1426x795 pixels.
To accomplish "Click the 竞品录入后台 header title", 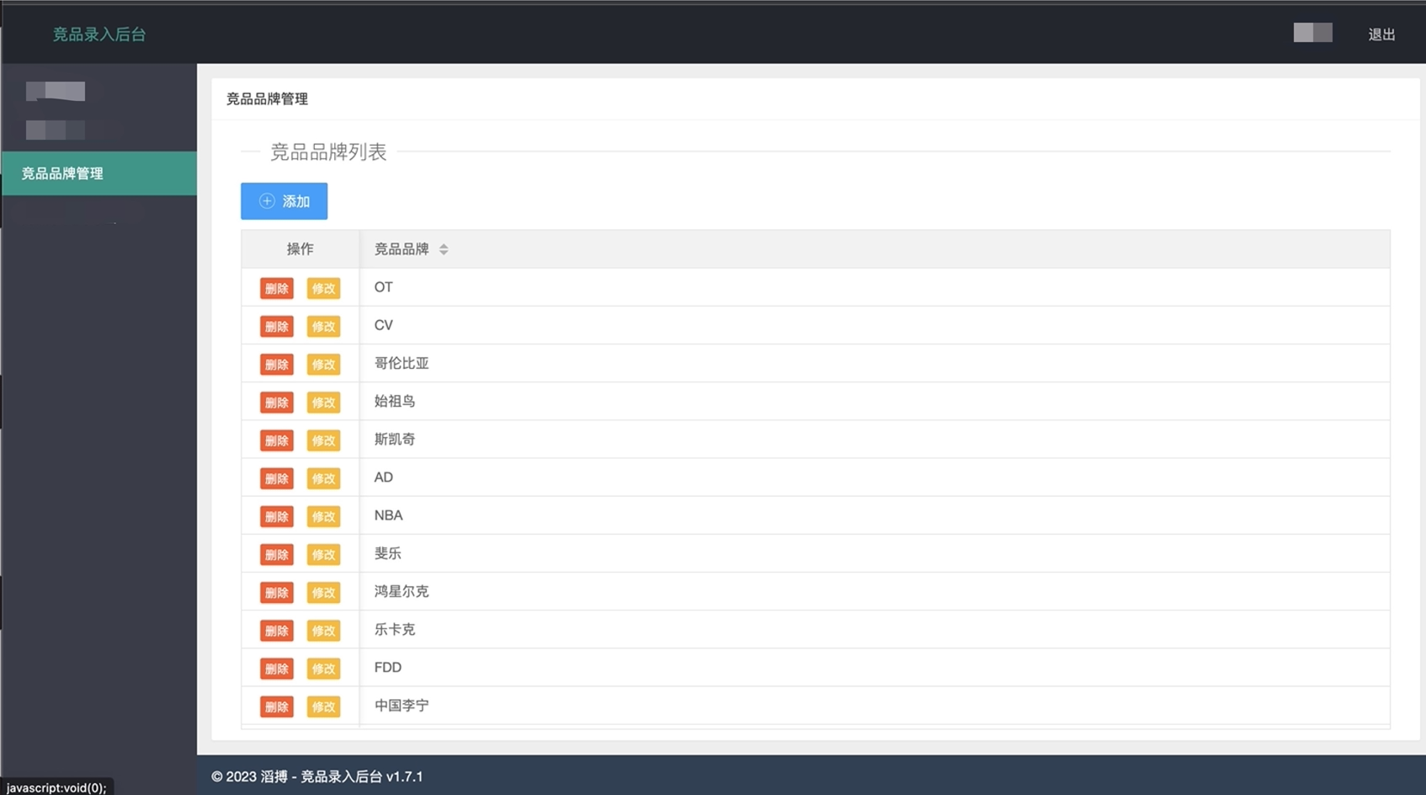I will [x=99, y=35].
